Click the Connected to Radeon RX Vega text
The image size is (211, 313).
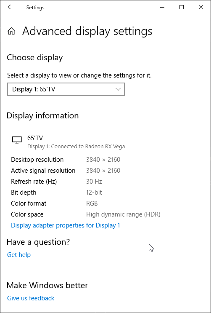pos(88,147)
